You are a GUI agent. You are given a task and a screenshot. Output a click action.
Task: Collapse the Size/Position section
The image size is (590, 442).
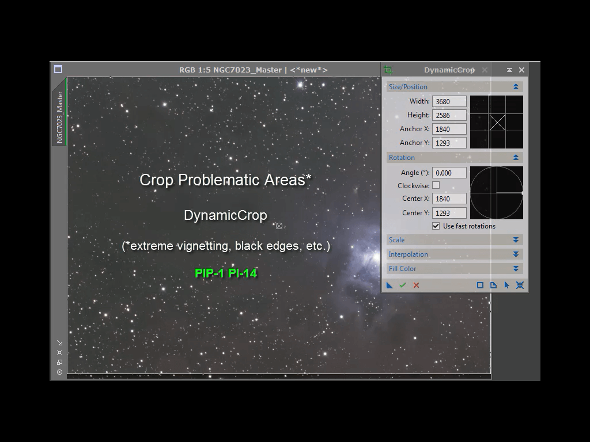(x=516, y=87)
